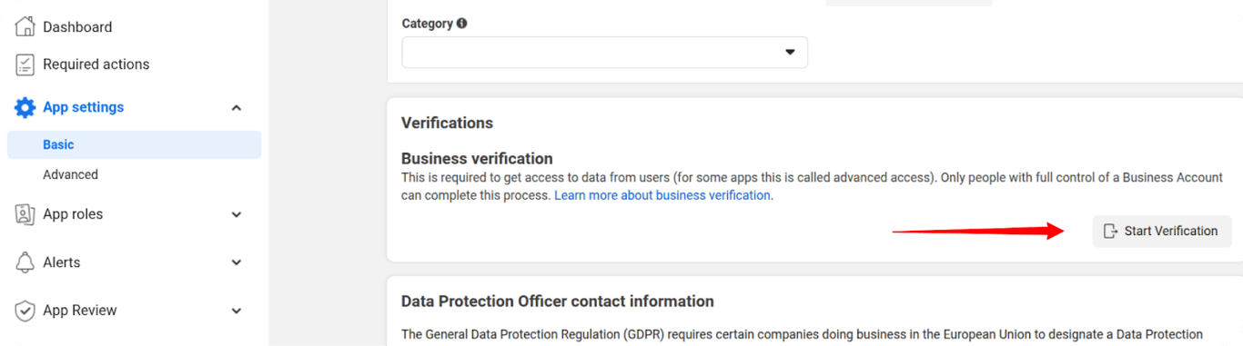Click the Required actions checklist icon
The height and width of the screenshot is (346, 1243).
[25, 64]
